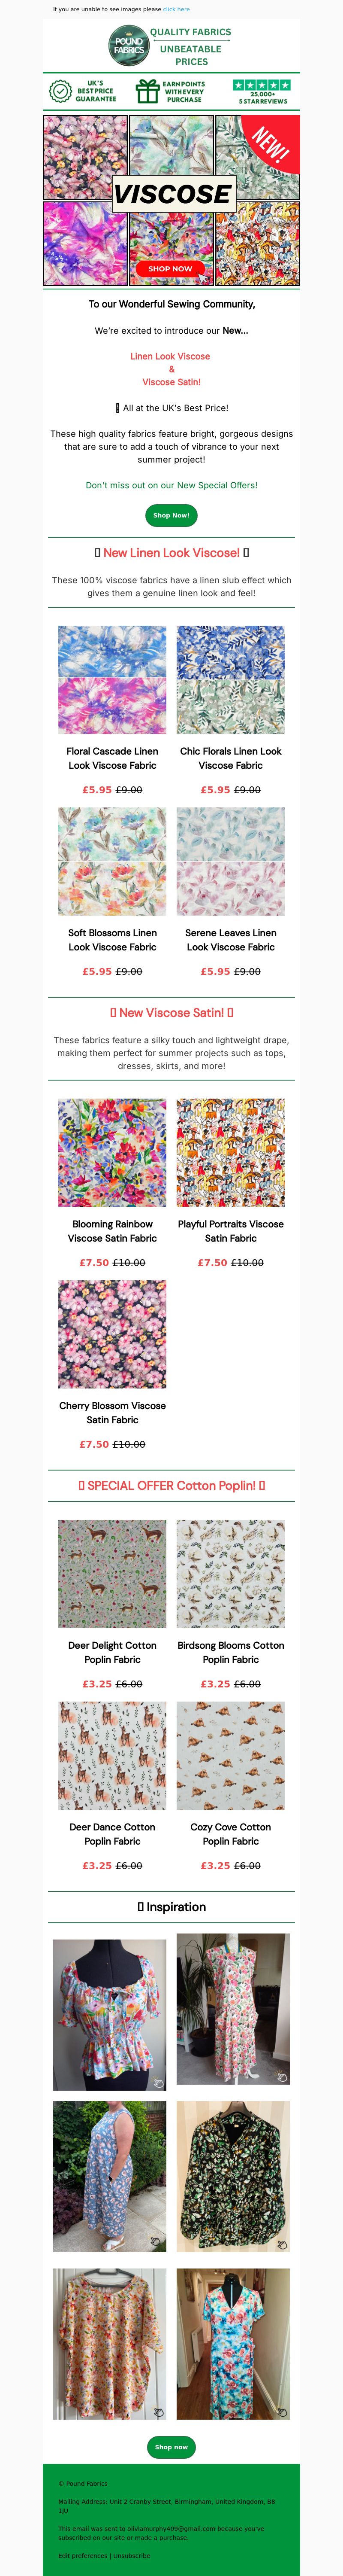Open the Viscose Satin! link
Screen dimensions: 343x2576
(171, 382)
